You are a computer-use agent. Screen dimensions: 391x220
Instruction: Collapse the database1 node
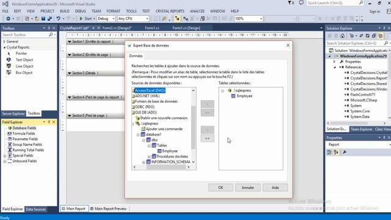tap(138, 134)
